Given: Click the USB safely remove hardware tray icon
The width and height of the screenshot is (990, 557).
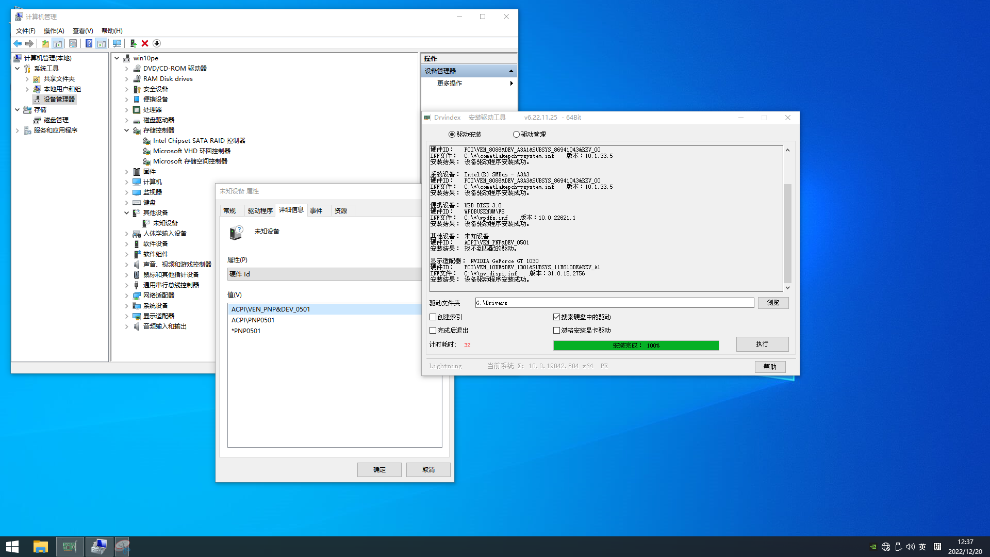Looking at the screenshot, I should click(x=898, y=547).
